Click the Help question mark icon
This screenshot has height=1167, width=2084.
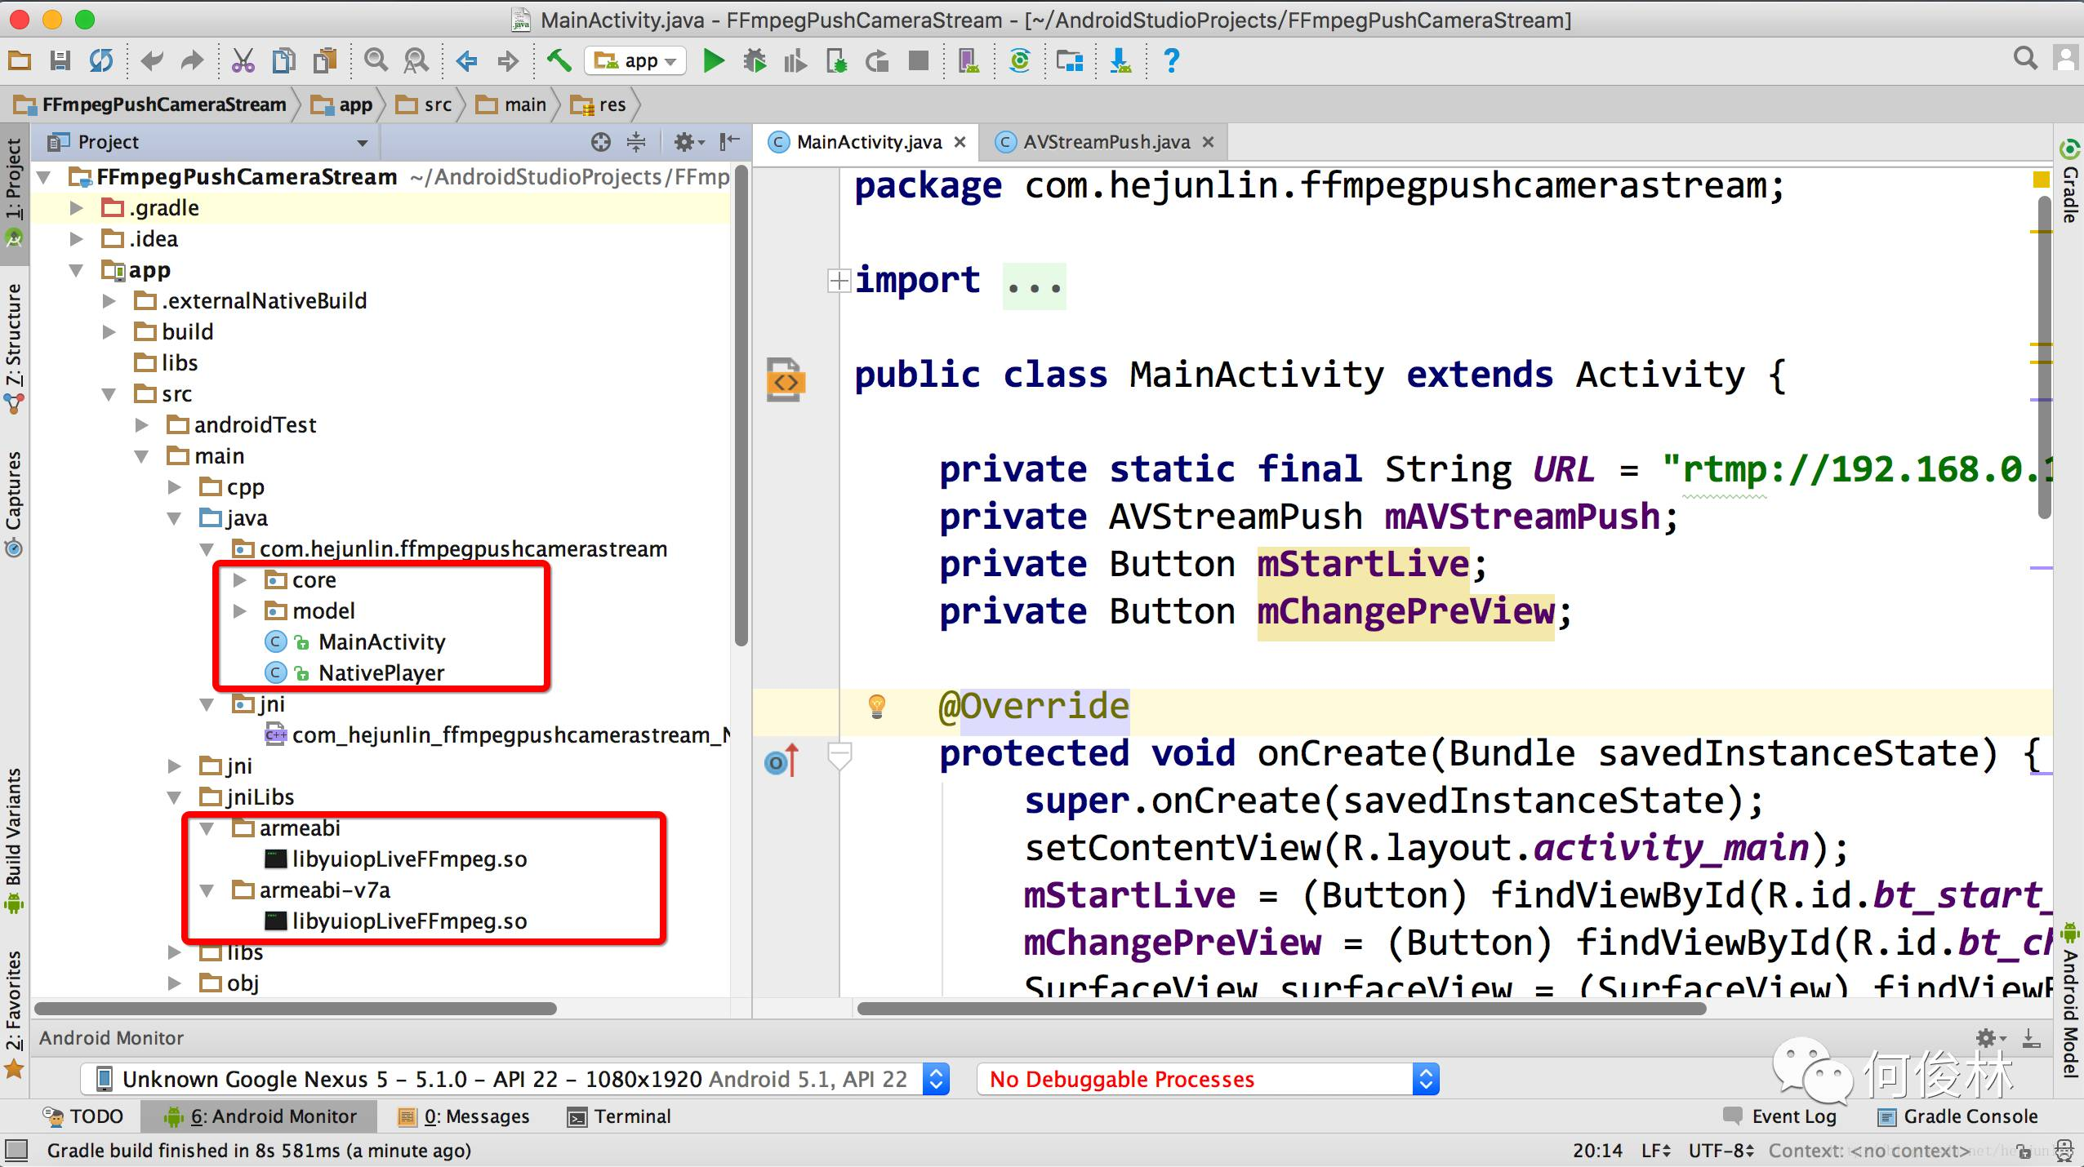point(1171,60)
